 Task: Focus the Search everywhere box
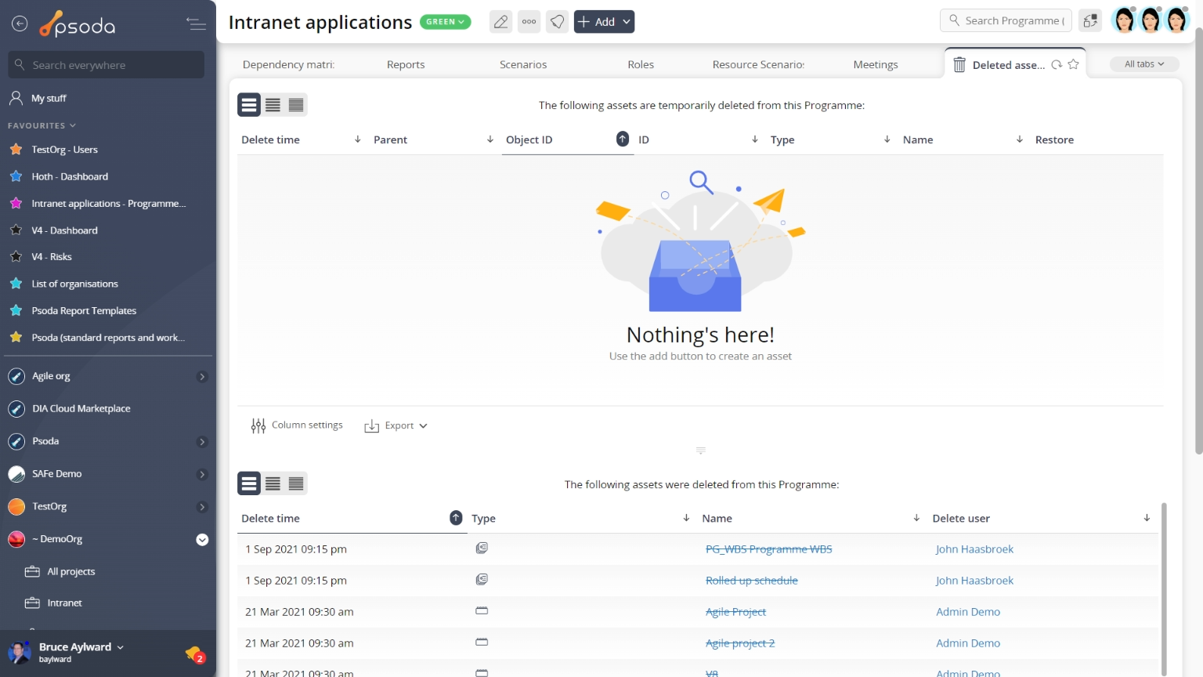[x=107, y=65]
